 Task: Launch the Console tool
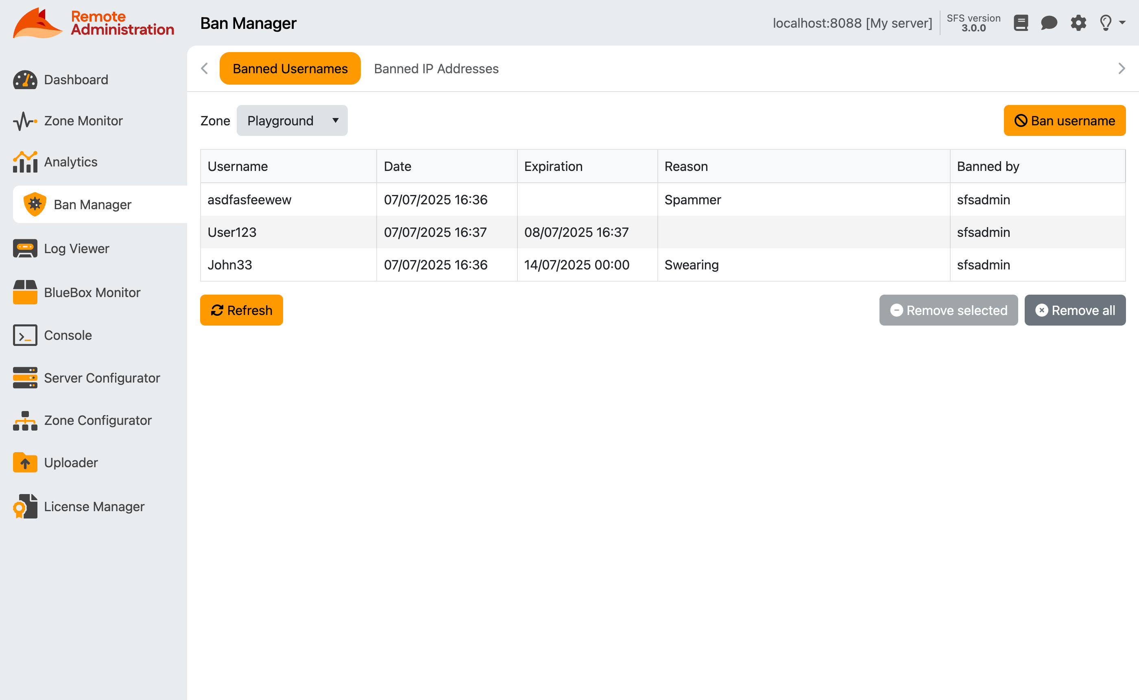click(x=68, y=335)
